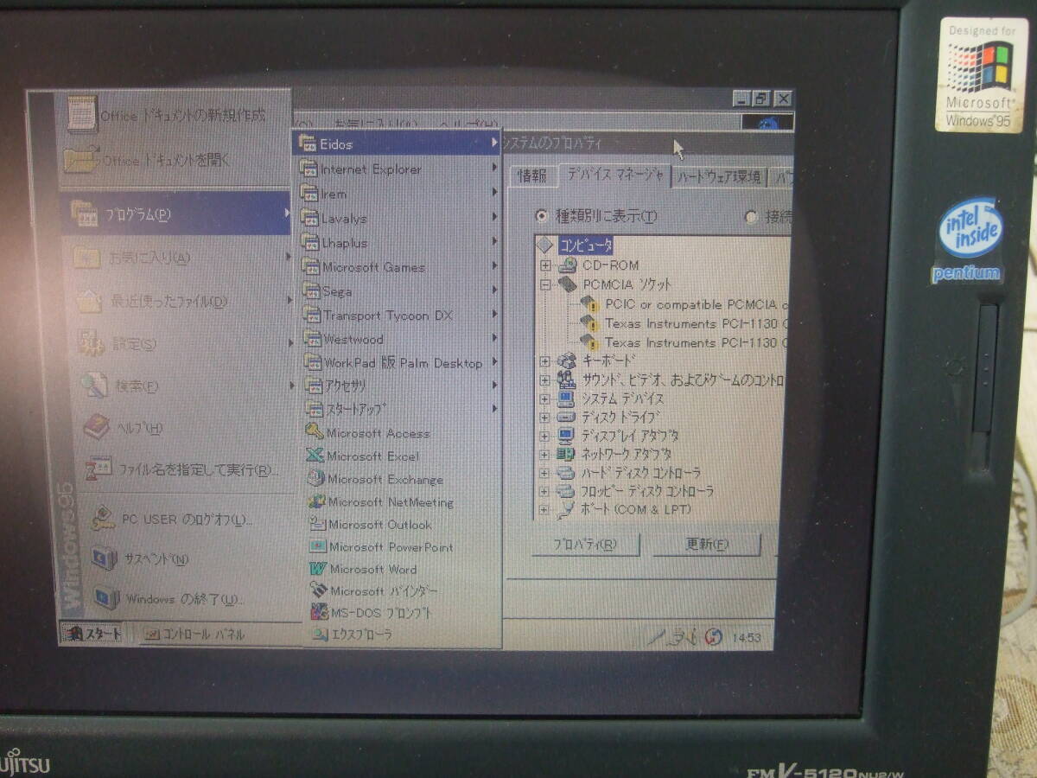Click the MS-DOS プロンプト icon
1037x778 pixels.
[319, 613]
